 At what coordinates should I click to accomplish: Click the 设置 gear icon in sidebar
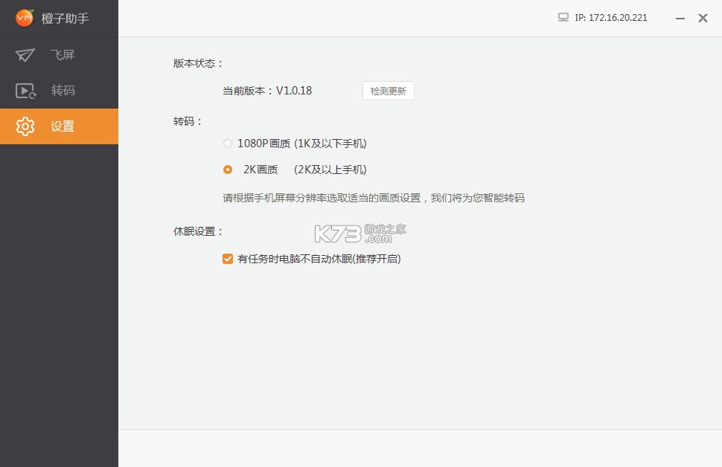click(x=25, y=126)
